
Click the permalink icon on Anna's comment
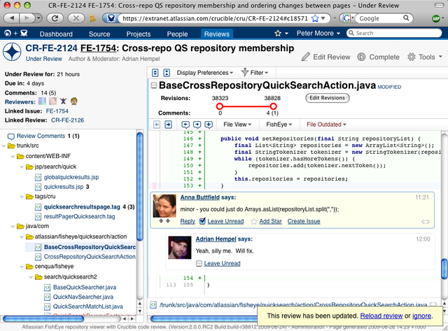pos(425,221)
